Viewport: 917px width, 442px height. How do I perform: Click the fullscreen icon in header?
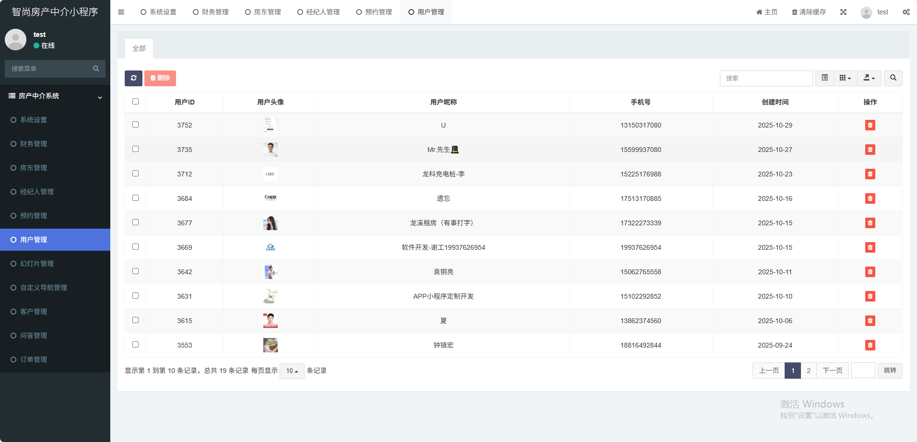click(843, 12)
